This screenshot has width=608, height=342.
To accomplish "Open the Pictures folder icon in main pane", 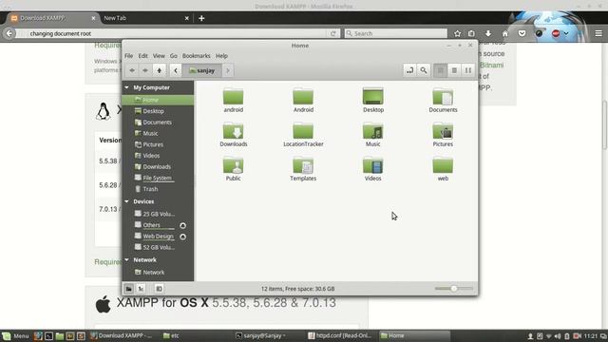I will click(443, 134).
